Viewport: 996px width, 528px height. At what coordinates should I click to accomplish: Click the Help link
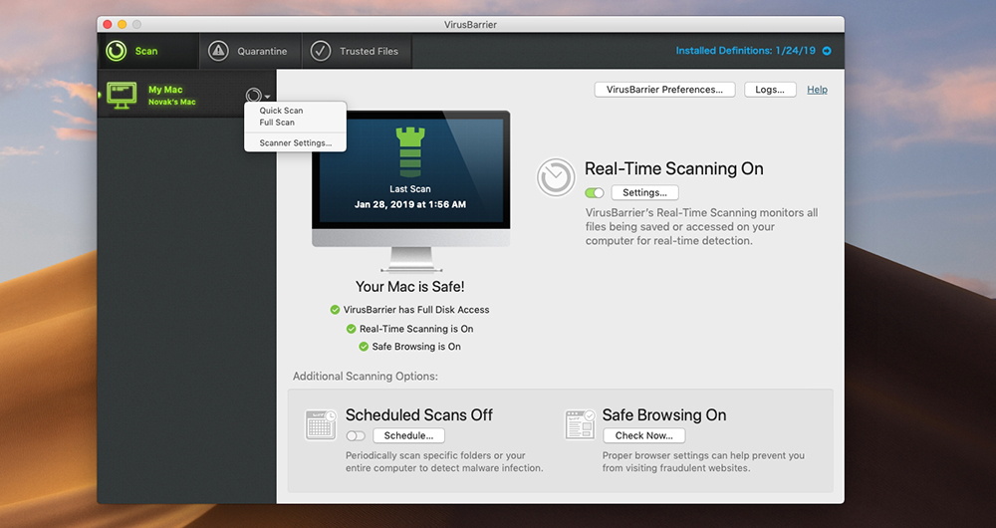(x=817, y=90)
